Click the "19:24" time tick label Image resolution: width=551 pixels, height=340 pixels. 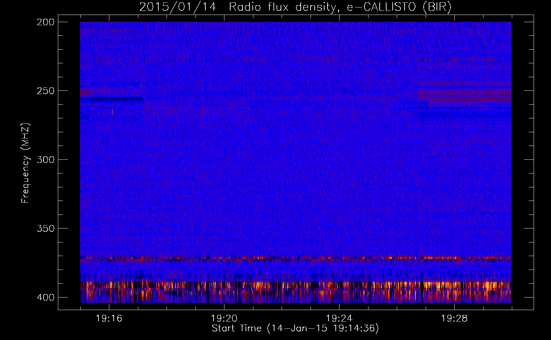pos(339,319)
